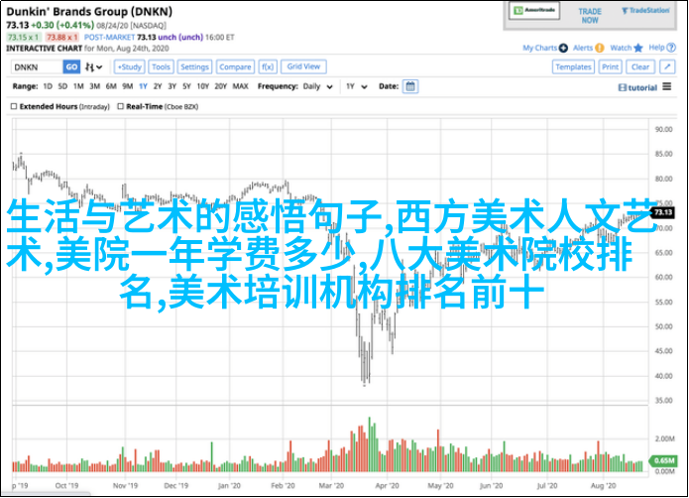Switch to Grid View
This screenshot has height=498, width=689.
[x=303, y=66]
